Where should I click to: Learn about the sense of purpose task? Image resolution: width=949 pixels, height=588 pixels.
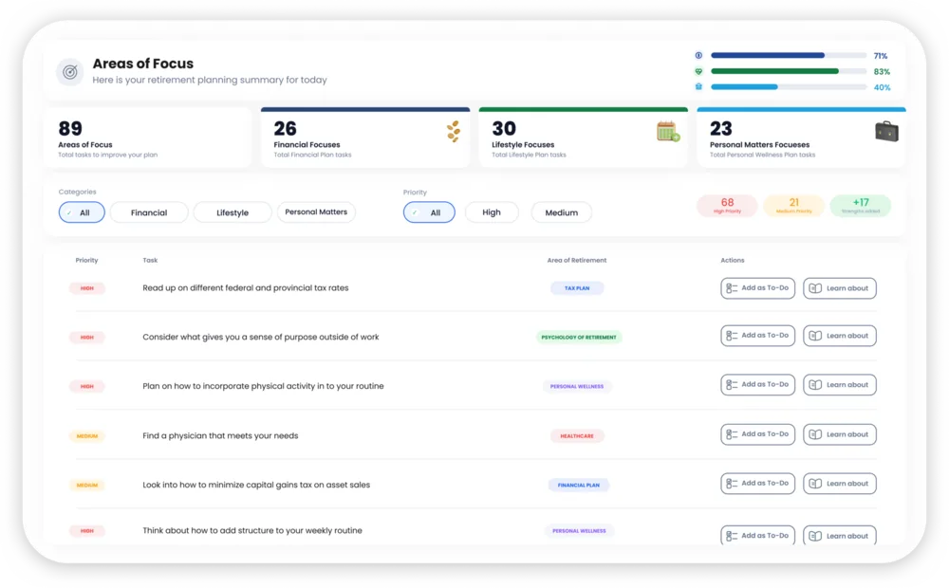click(840, 336)
